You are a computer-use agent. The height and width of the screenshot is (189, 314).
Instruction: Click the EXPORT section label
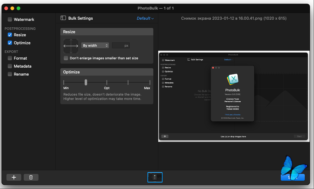(11, 52)
